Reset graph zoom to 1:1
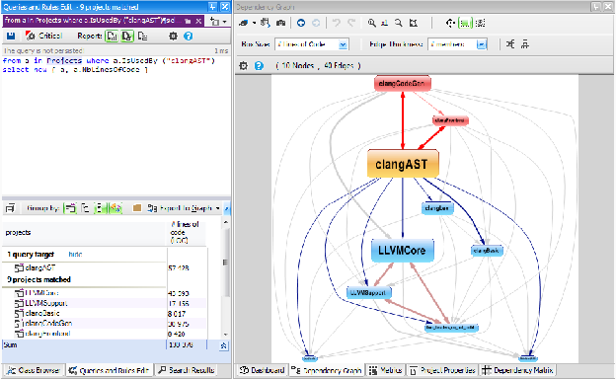The image size is (616, 379). [x=385, y=23]
